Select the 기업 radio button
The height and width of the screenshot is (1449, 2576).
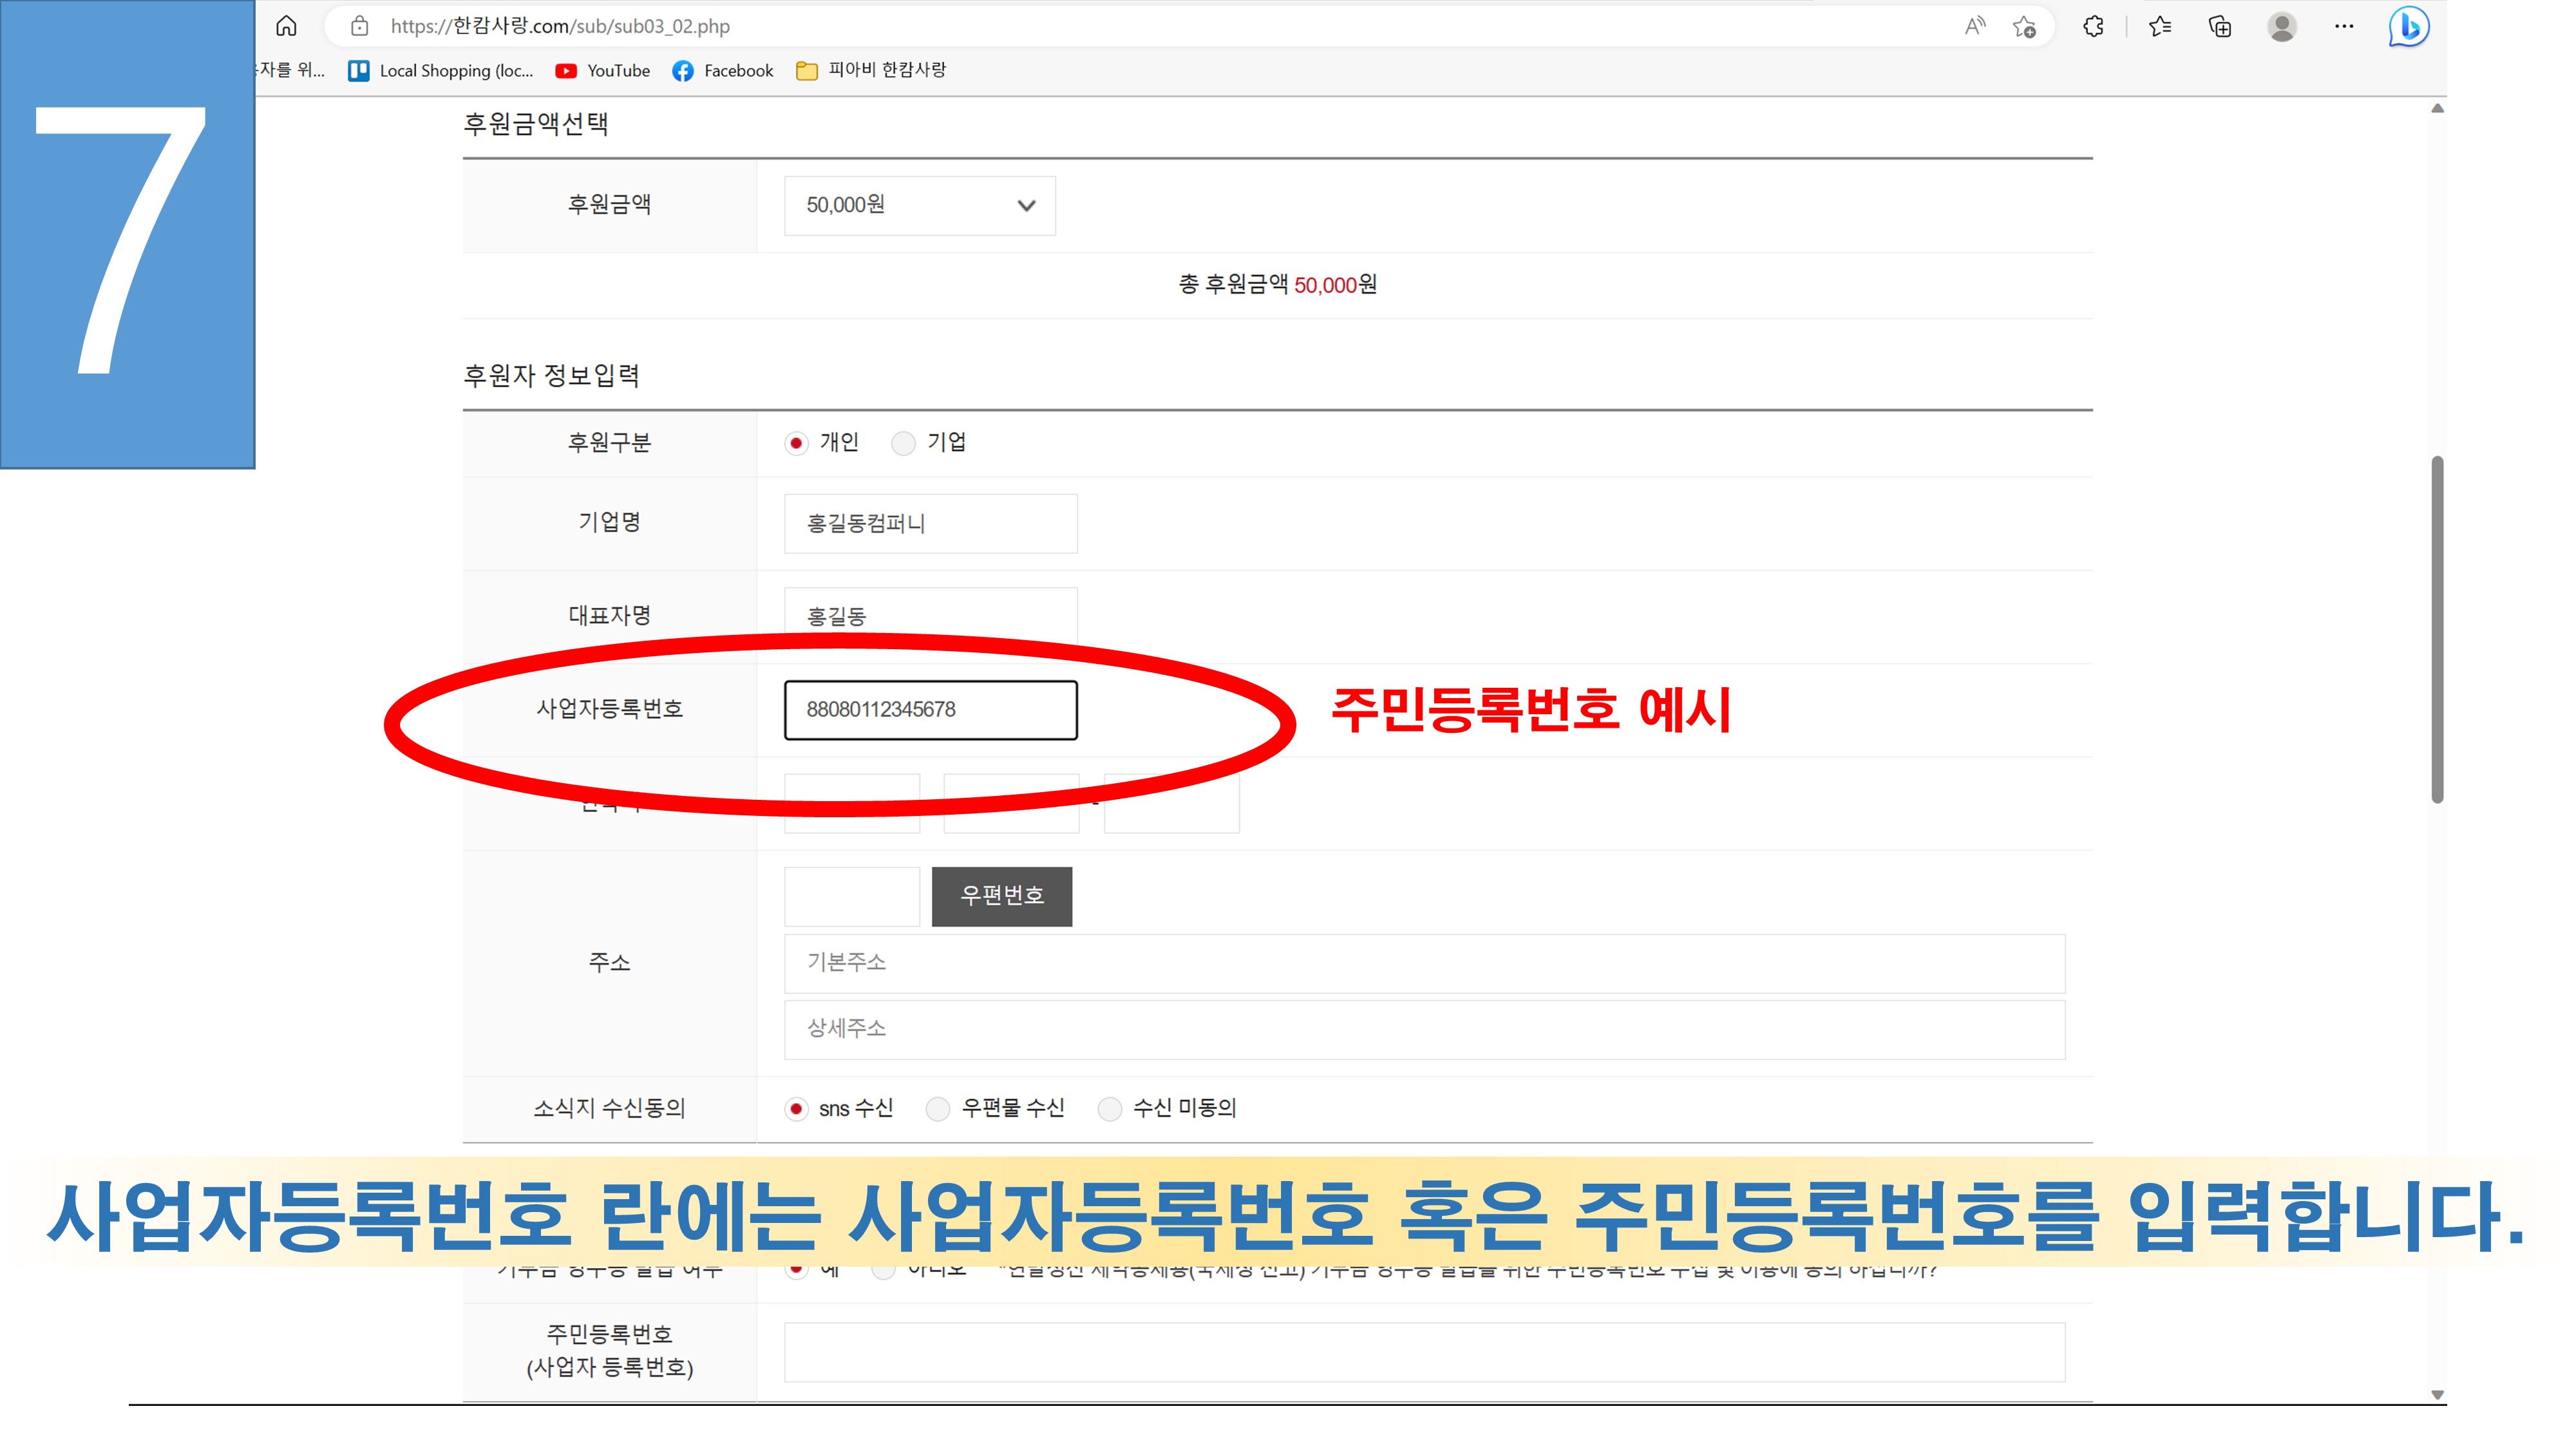(x=903, y=443)
